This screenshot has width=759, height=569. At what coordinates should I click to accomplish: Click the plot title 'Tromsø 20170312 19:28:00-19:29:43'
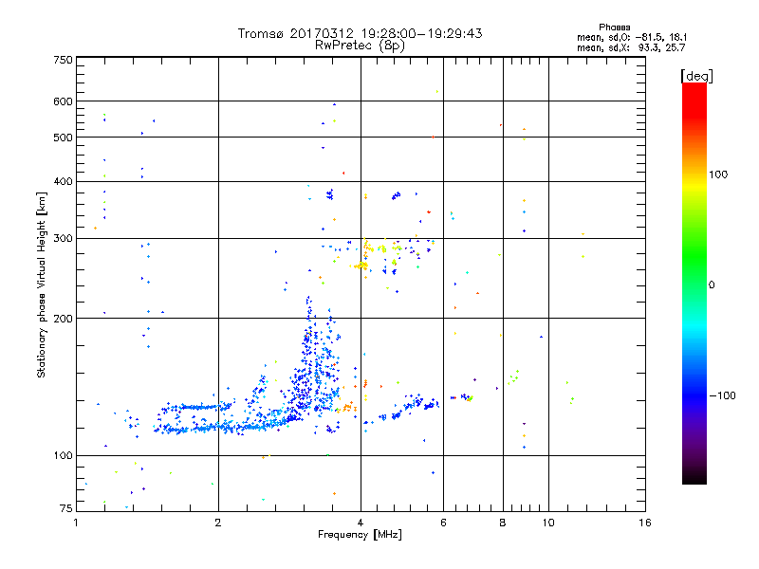pos(360,33)
